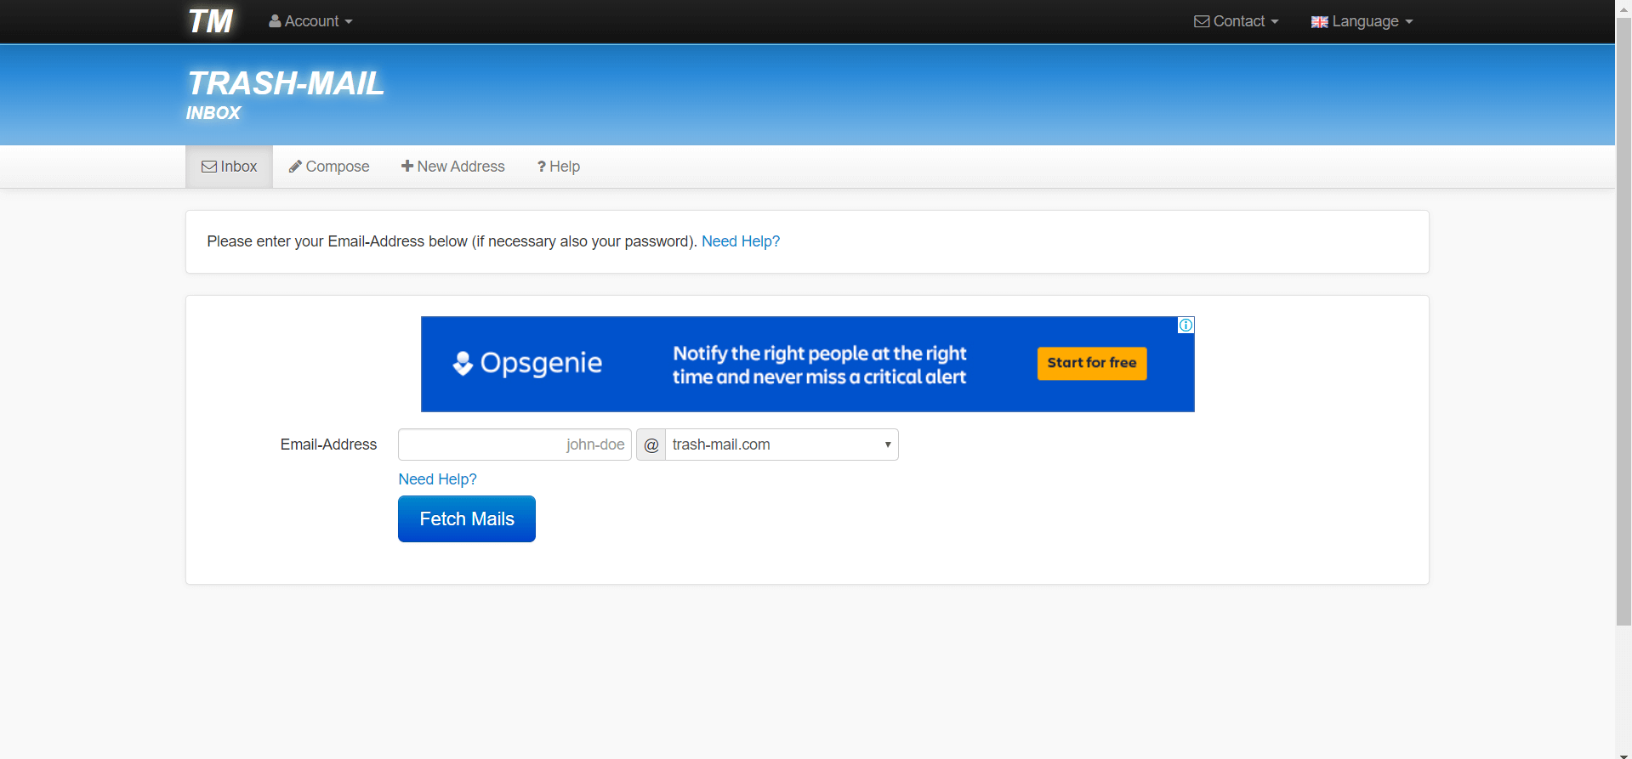Open the Help tab

(559, 167)
